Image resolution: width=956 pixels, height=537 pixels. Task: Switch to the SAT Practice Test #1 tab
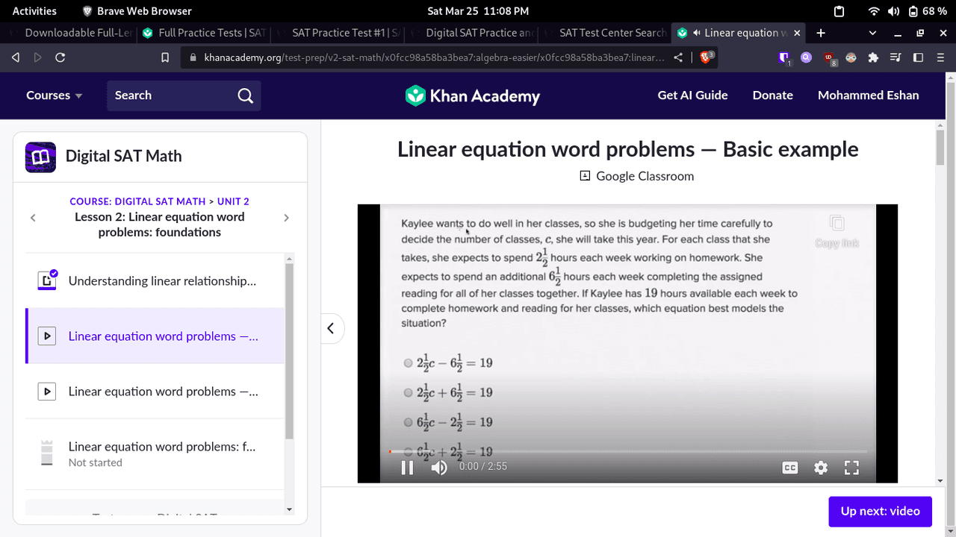338,33
